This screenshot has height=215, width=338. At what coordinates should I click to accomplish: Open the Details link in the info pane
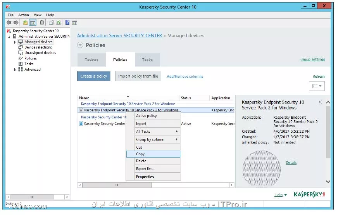click(291, 162)
